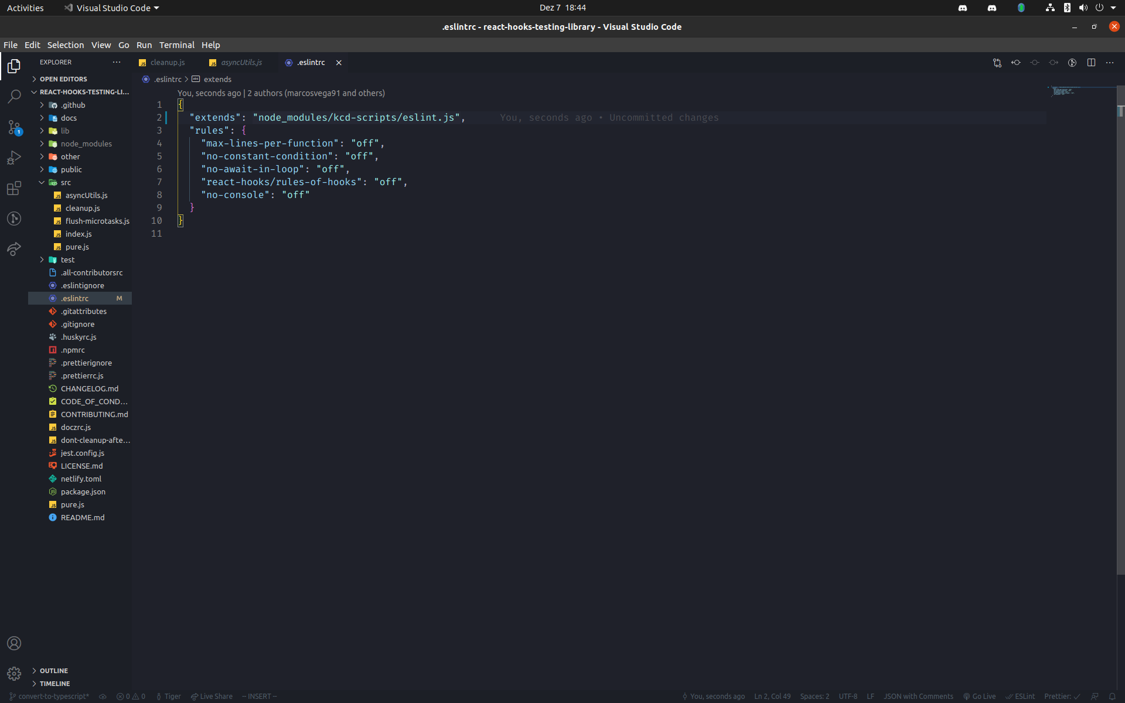Expand the test folder
The width and height of the screenshot is (1125, 703).
(80, 260)
